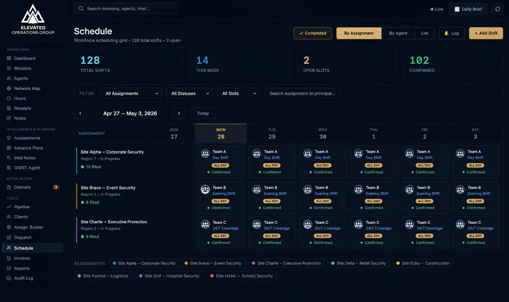
Task: Click the 12 filled indicator for Site Alpha
Action: 91,167
